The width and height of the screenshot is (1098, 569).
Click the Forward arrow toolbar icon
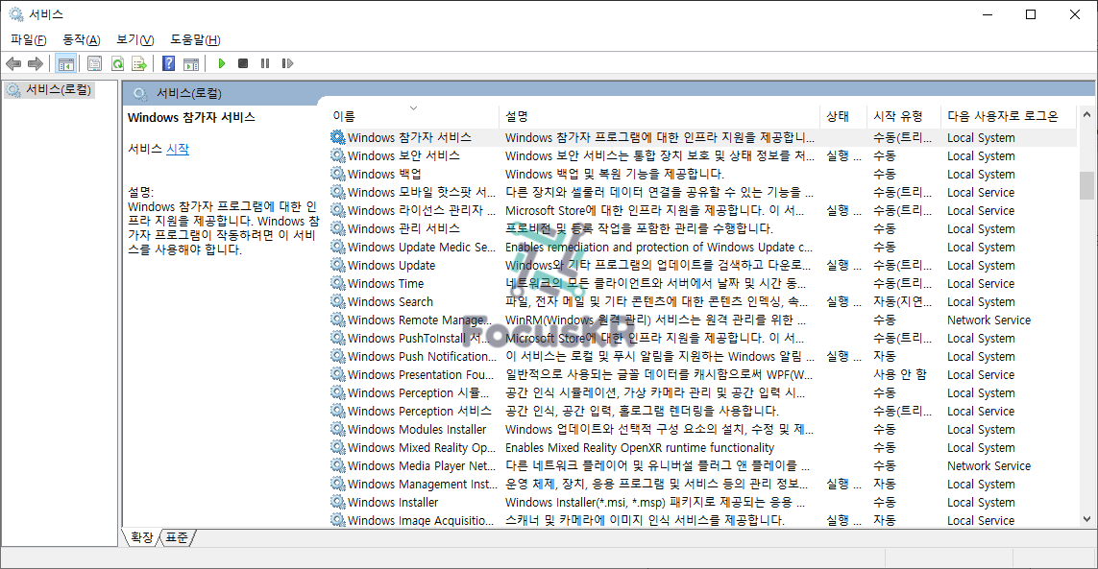[x=35, y=63]
